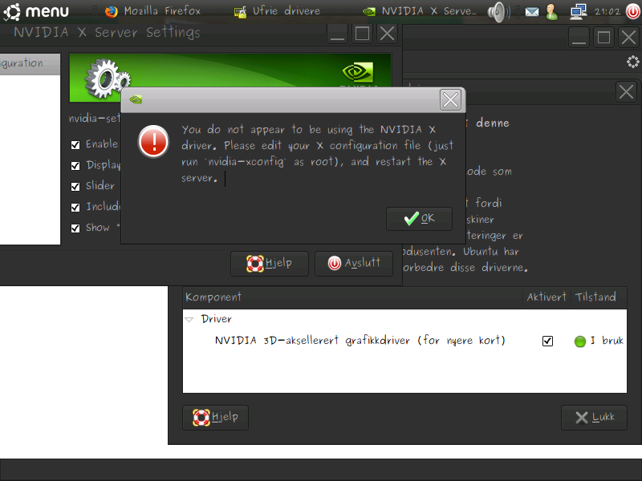
Task: Click the red power button in panel
Action: (x=633, y=12)
